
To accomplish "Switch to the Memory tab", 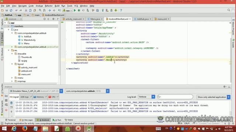I will point(40,97).
